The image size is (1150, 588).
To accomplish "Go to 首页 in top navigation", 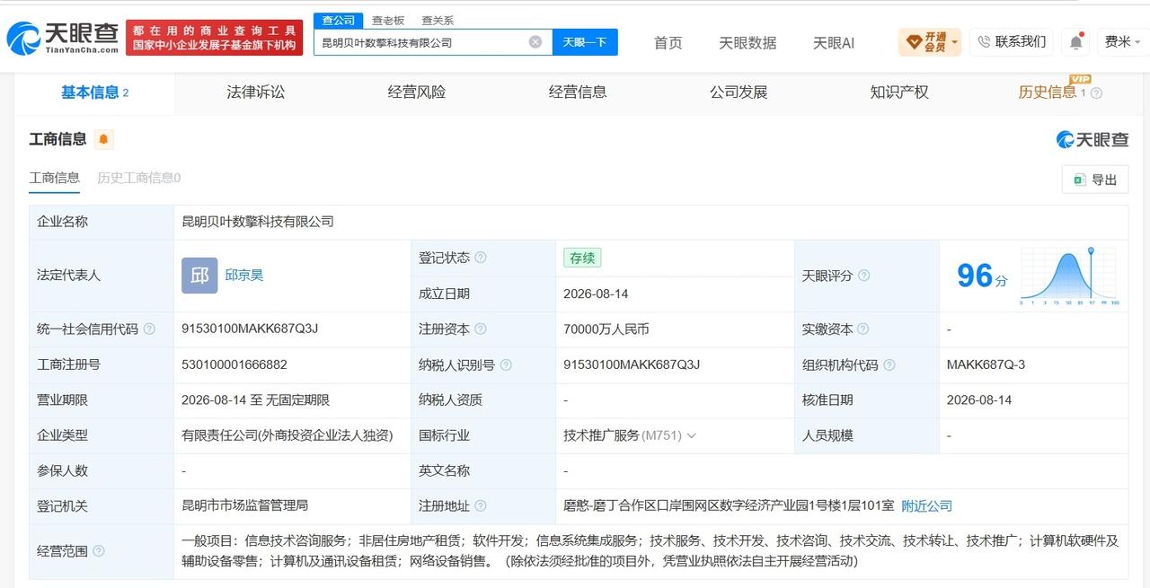I will [668, 43].
